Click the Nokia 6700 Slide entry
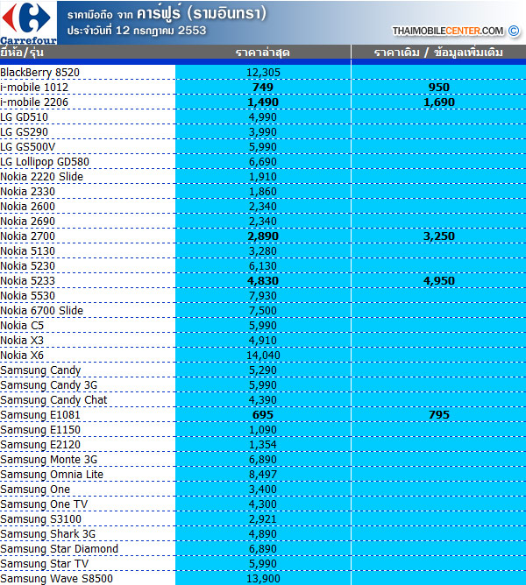526x585 pixels. [42, 311]
